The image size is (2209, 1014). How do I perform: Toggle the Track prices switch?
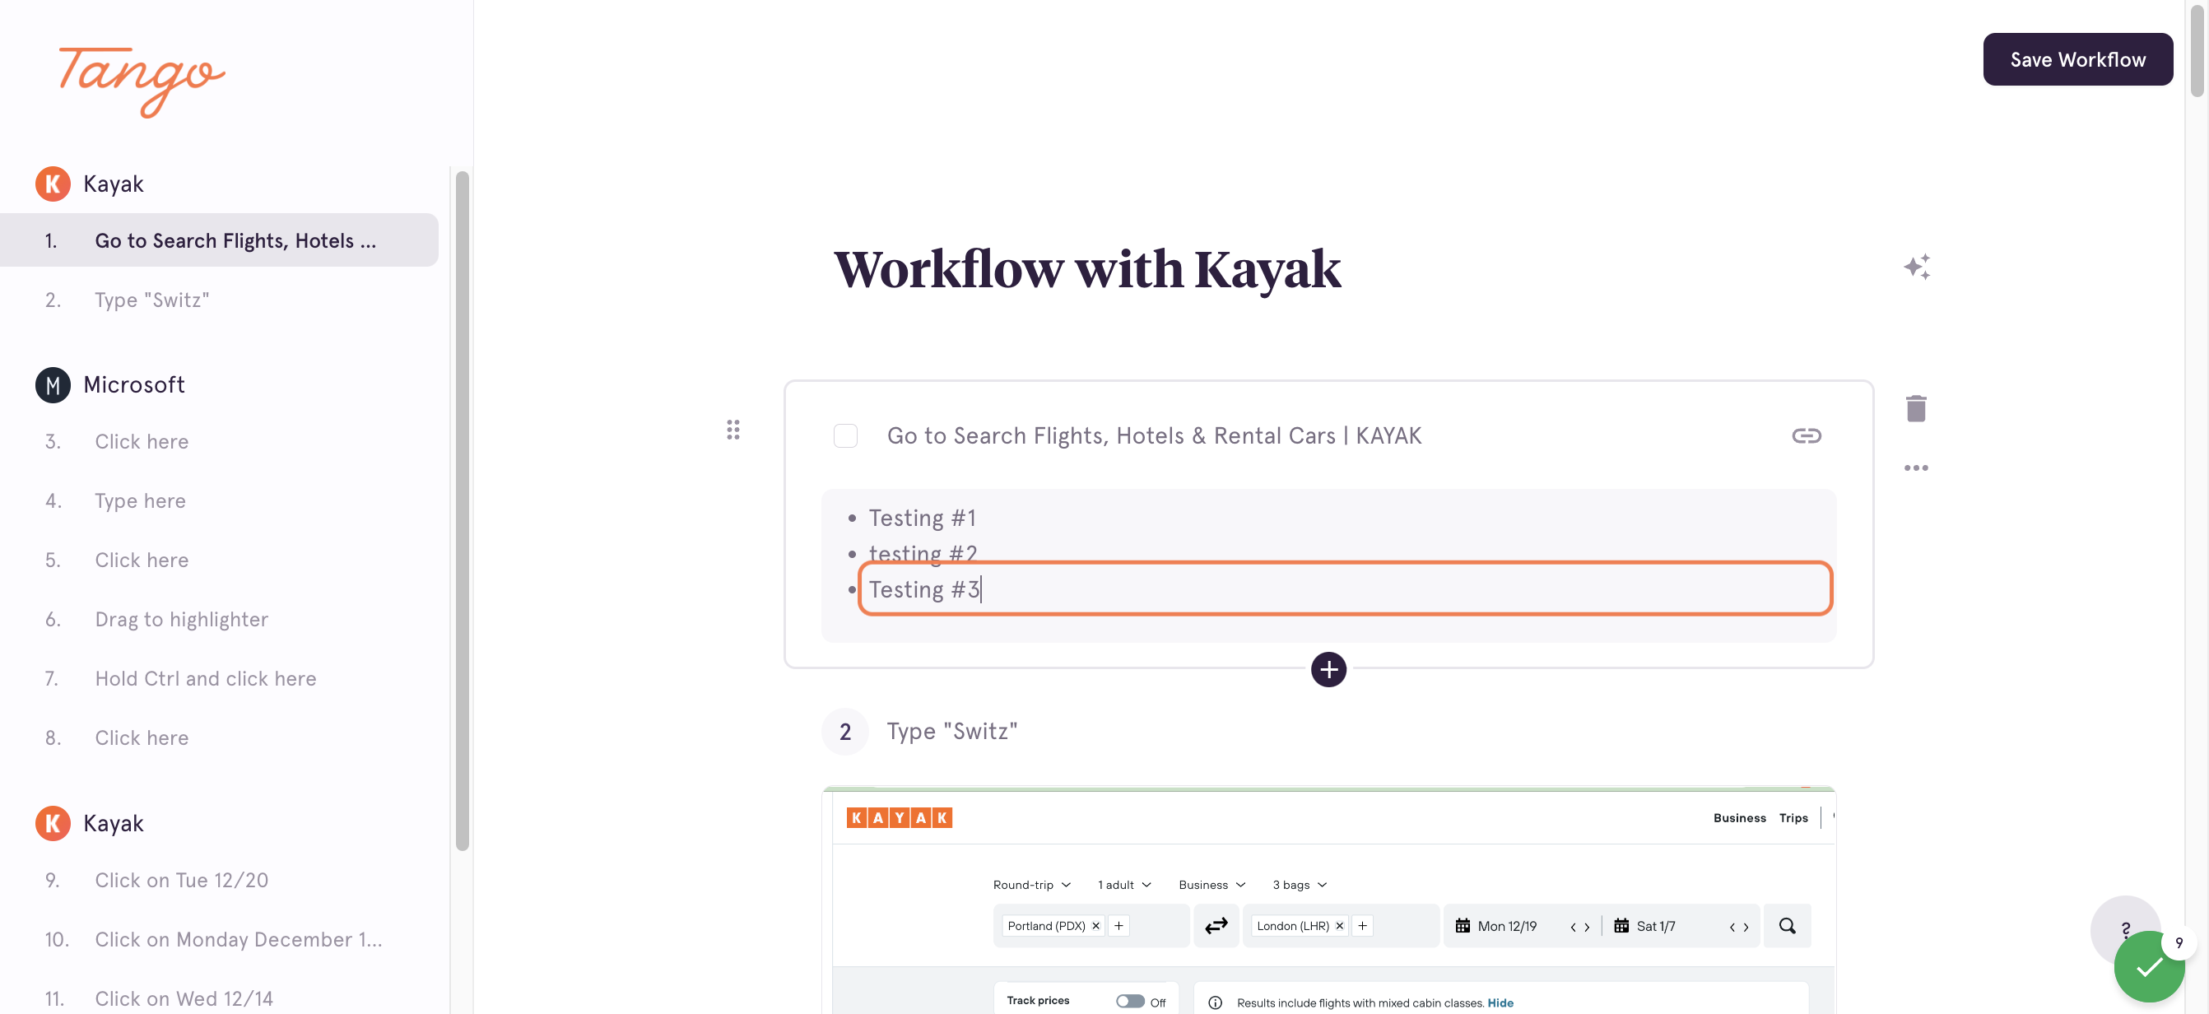(x=1129, y=1001)
